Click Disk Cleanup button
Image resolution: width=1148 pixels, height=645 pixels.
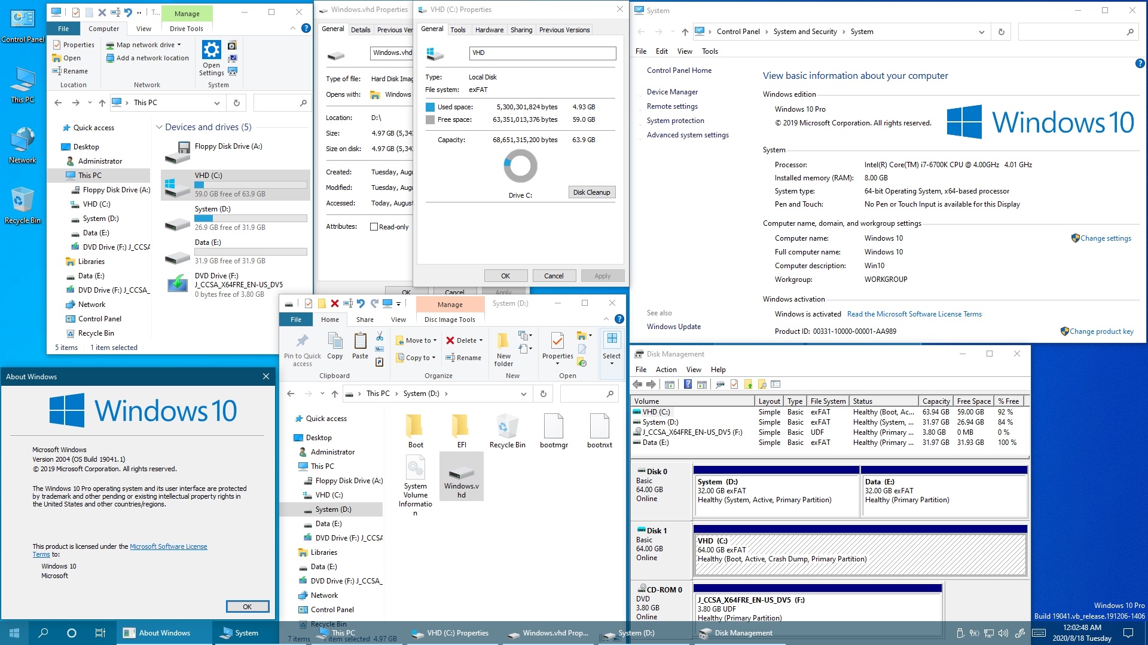pos(591,192)
